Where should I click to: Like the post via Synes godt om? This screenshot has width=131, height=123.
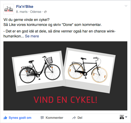click(x=20, y=118)
